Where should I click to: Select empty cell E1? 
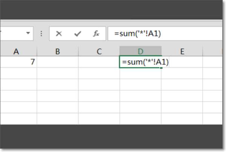[182, 62]
